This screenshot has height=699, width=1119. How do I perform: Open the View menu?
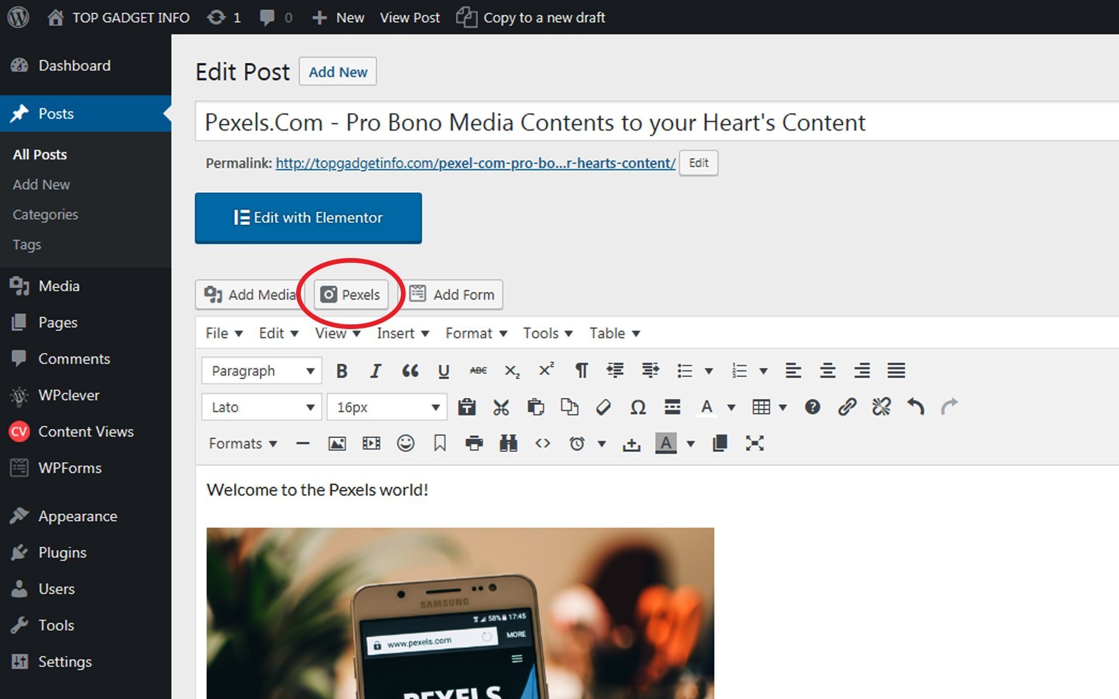(x=337, y=333)
